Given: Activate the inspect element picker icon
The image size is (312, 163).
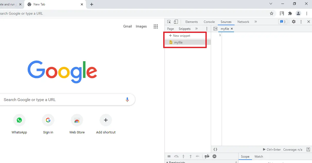Looking at the screenshot, I should pyautogui.click(x=169, y=22).
